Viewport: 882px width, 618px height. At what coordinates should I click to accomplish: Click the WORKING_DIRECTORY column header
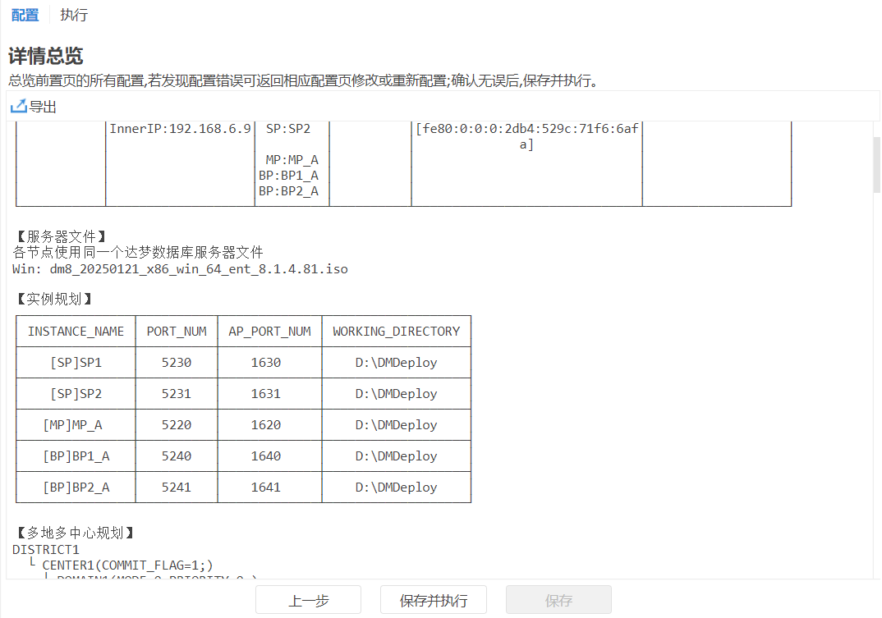(x=396, y=332)
